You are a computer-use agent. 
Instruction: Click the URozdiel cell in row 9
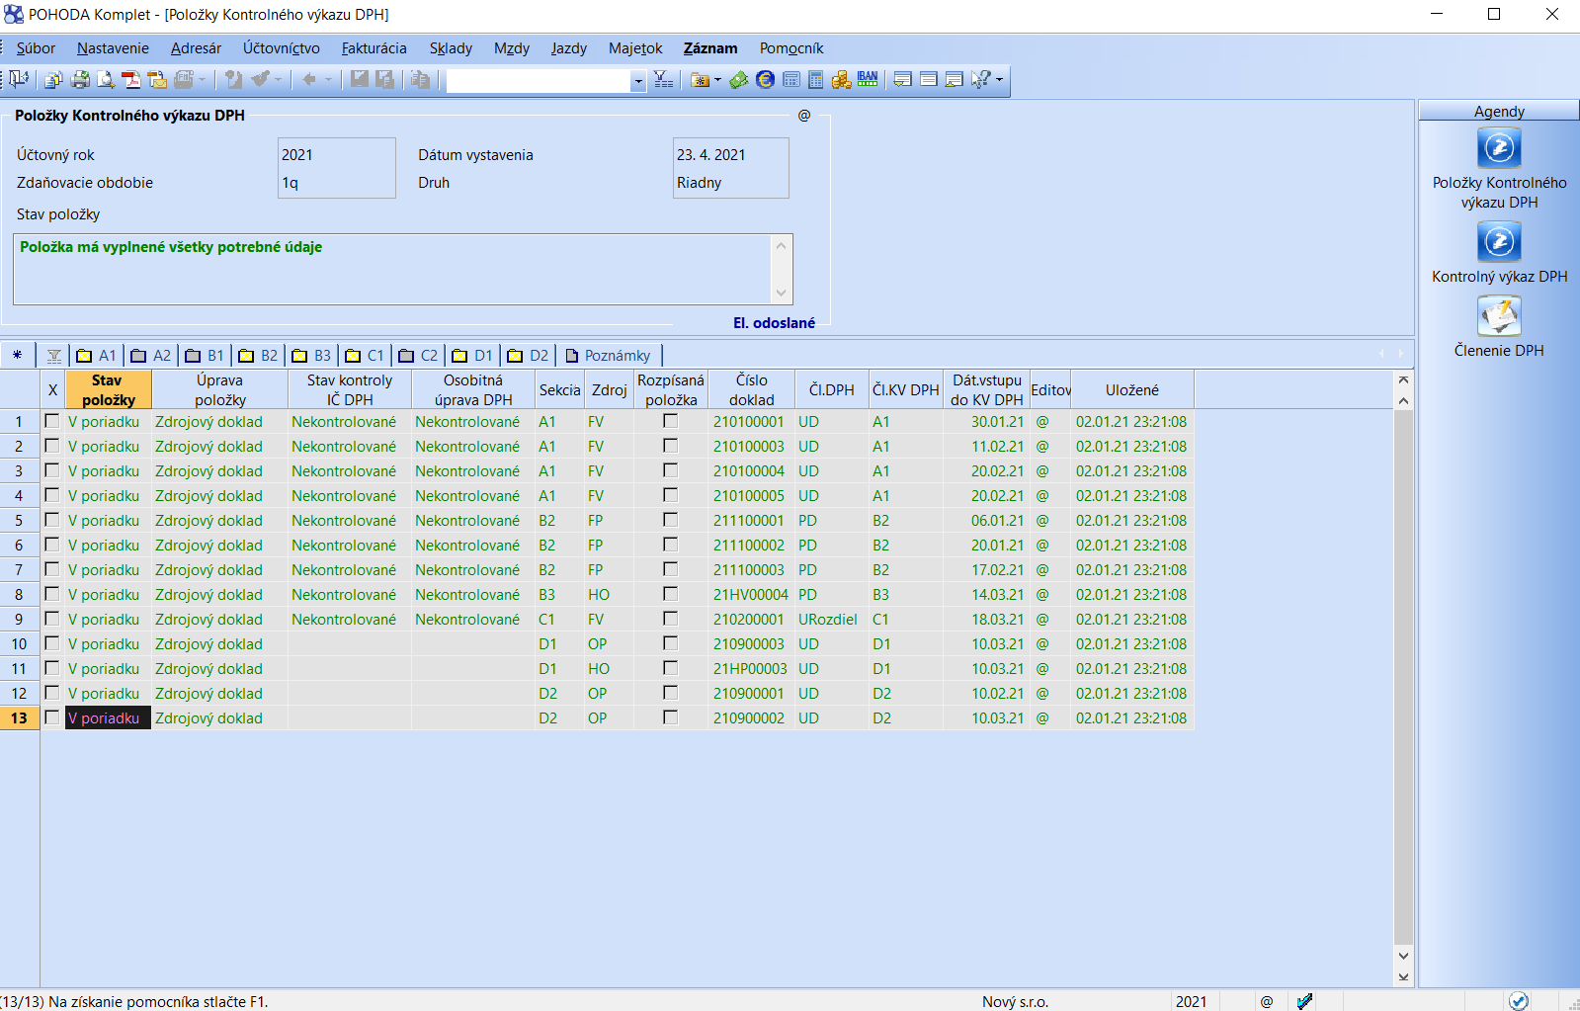click(832, 619)
